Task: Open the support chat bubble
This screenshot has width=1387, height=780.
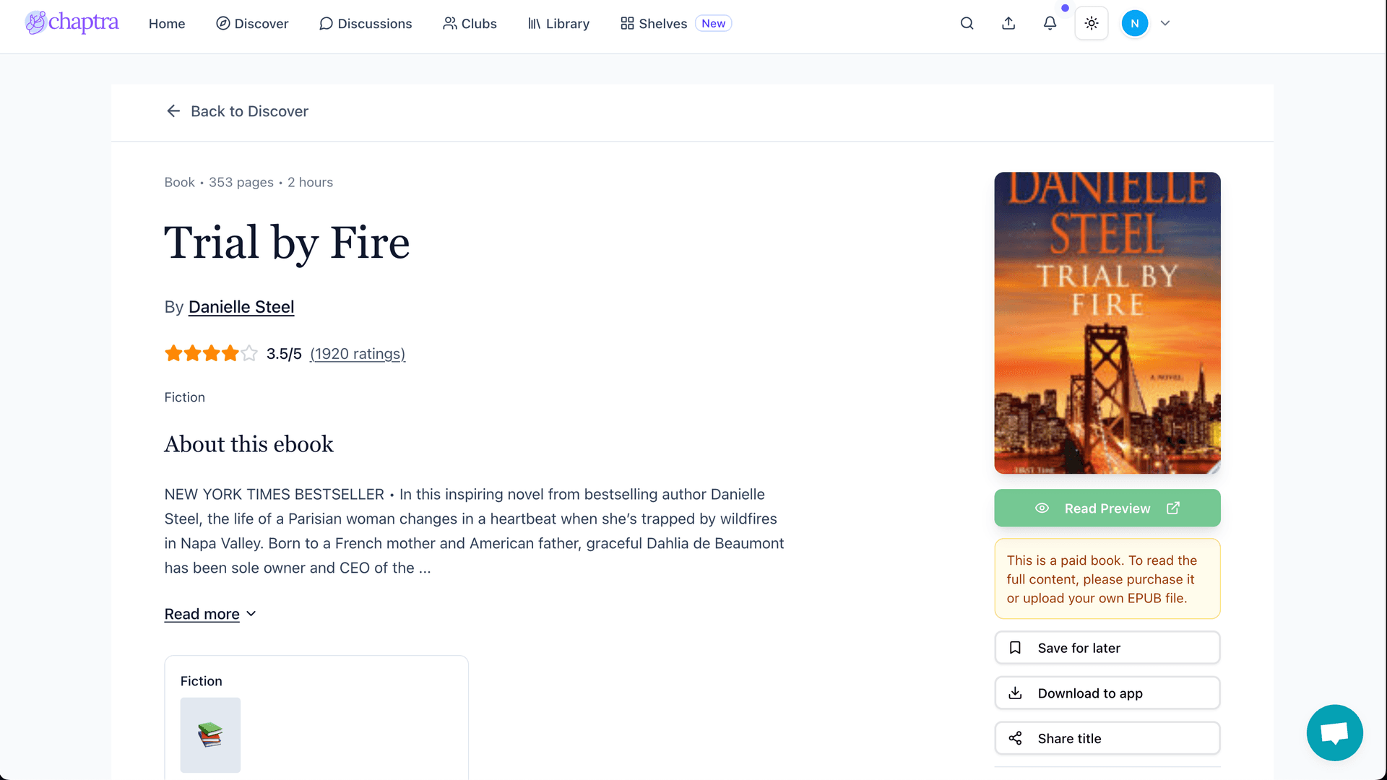Action: click(x=1334, y=732)
